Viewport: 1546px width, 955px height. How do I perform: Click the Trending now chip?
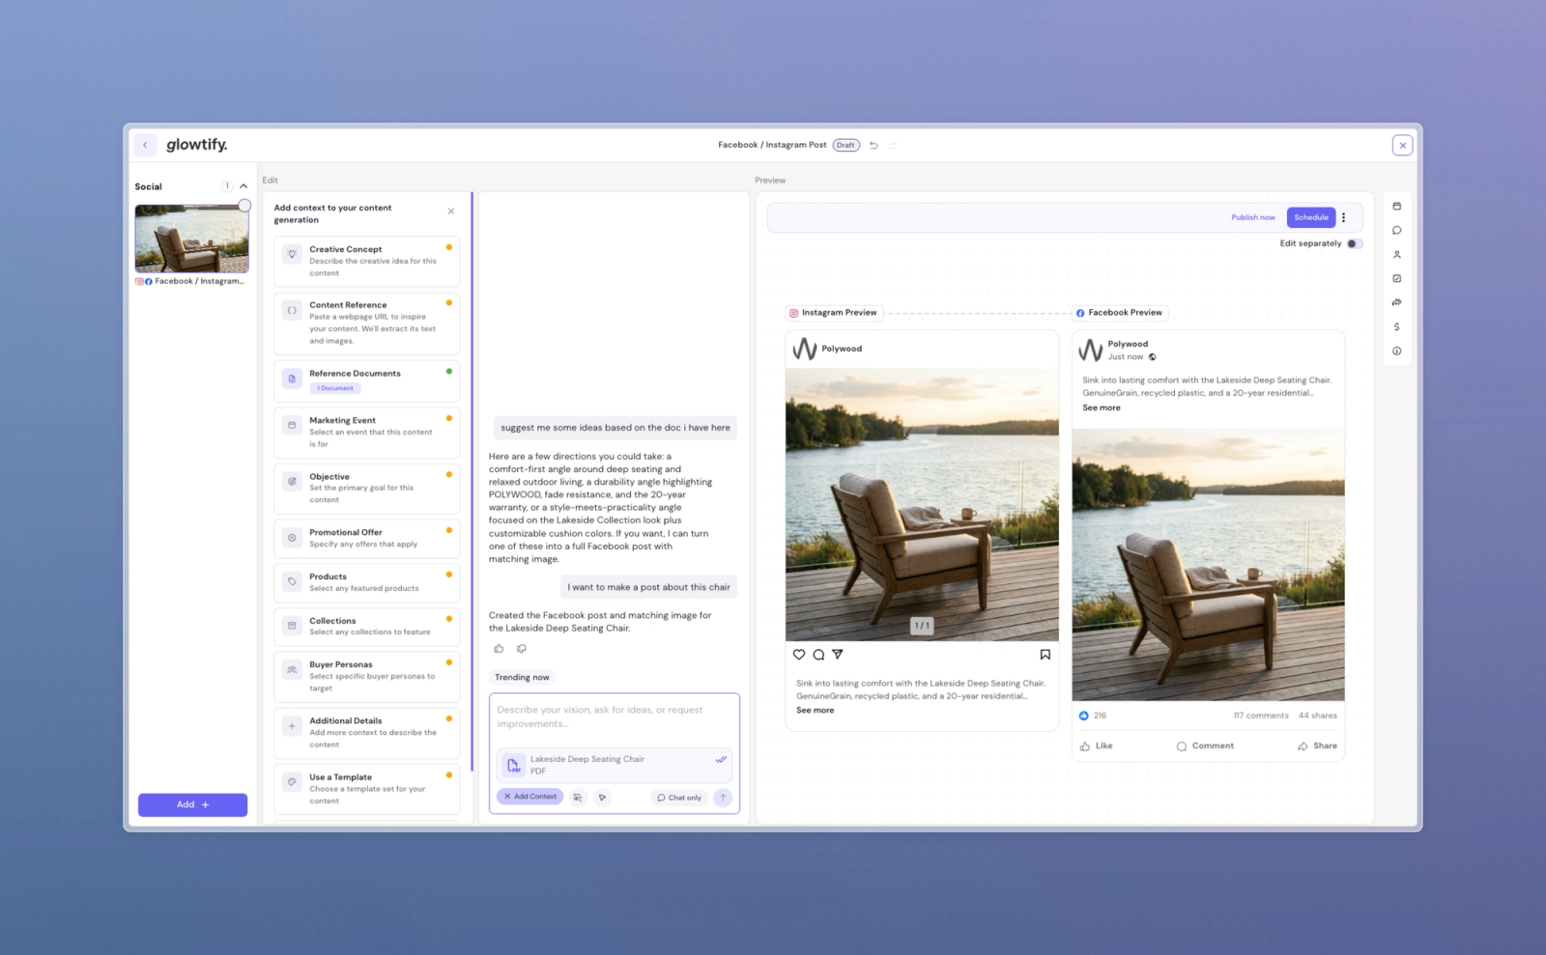[x=522, y=677]
